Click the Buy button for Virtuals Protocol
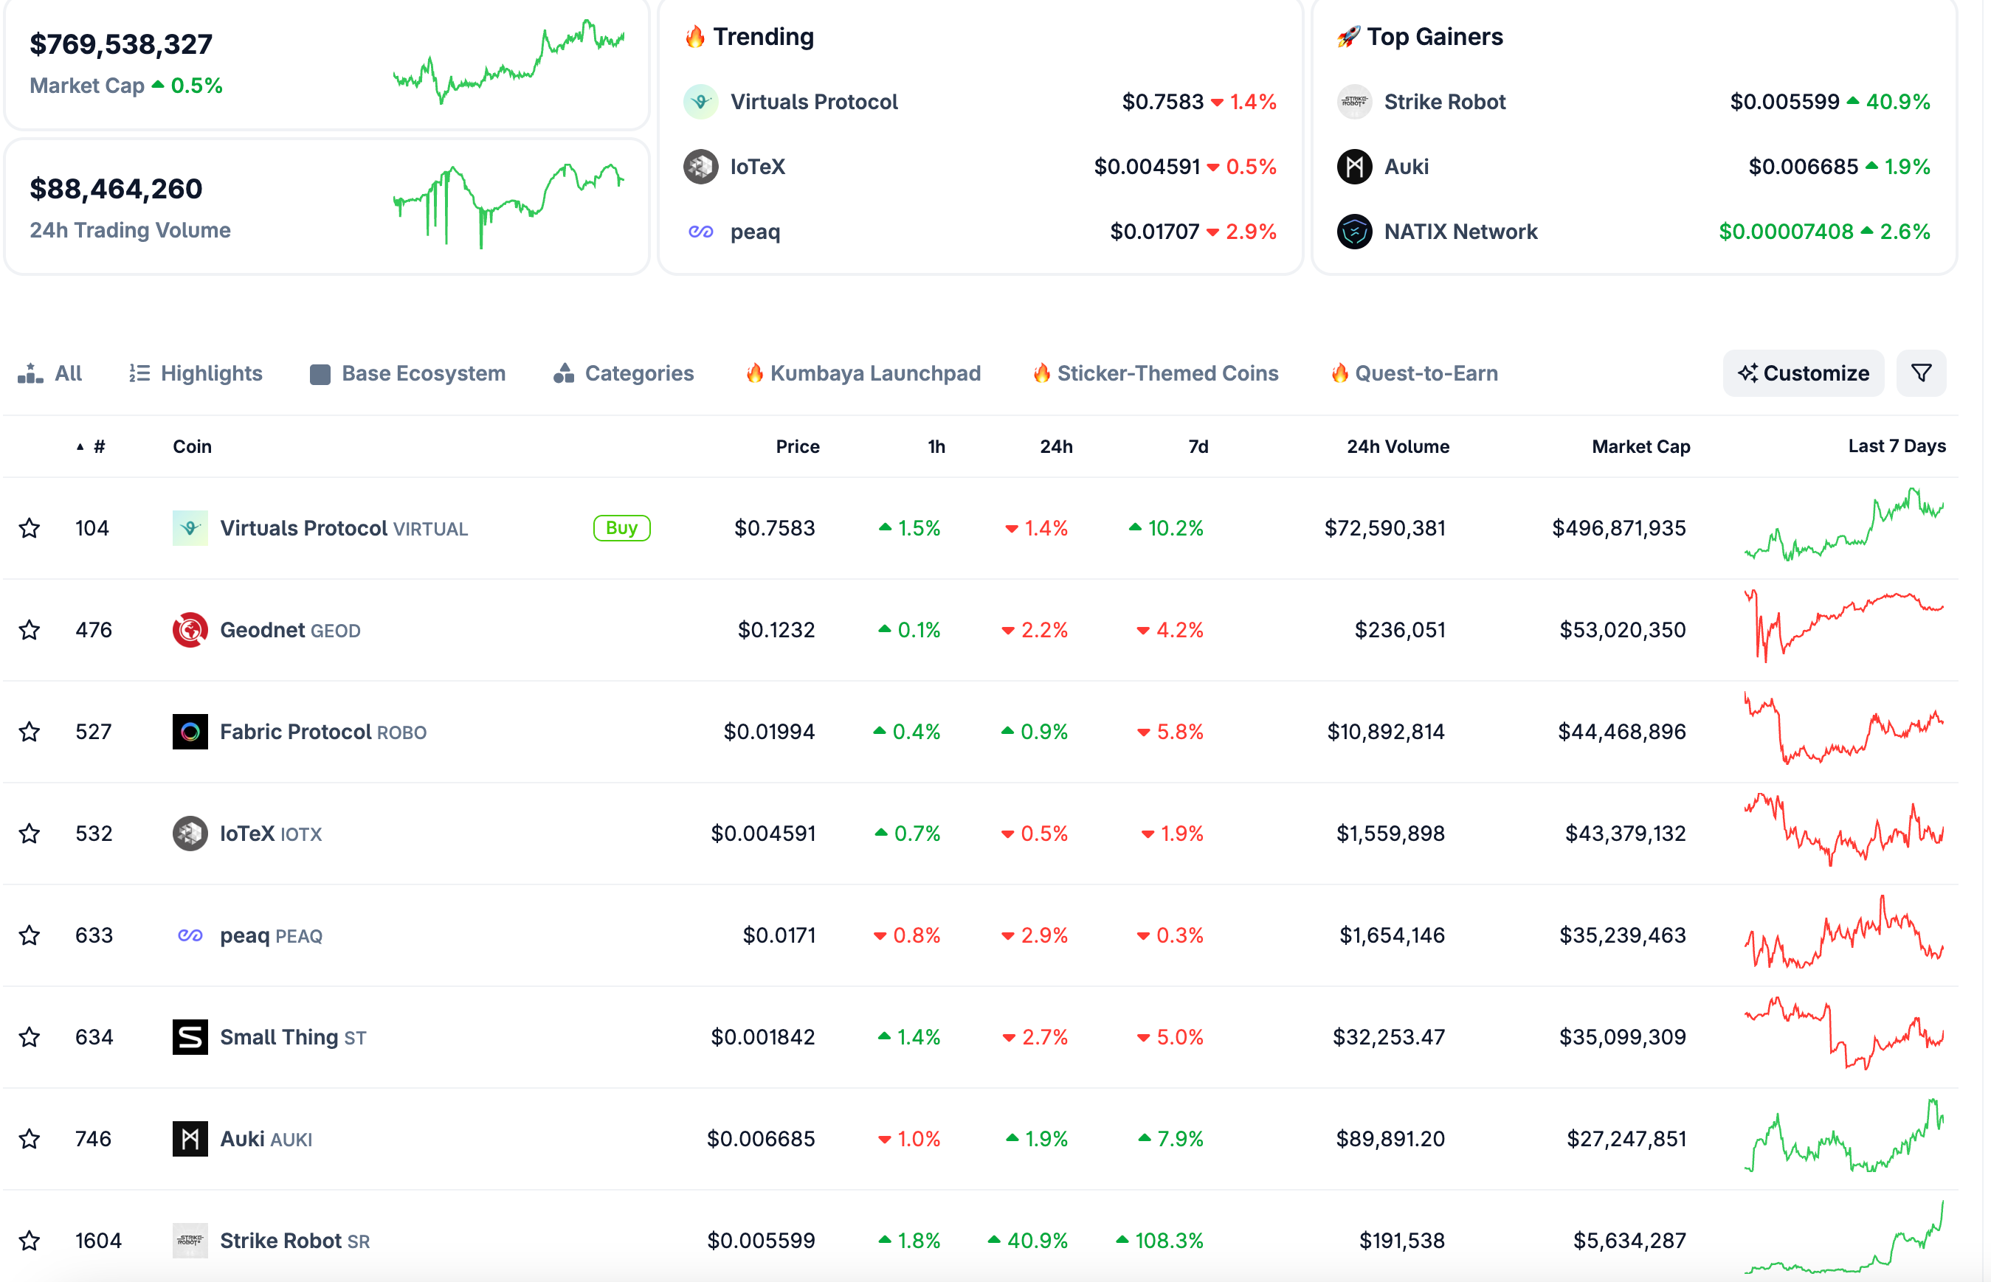This screenshot has height=1282, width=1991. click(x=621, y=528)
